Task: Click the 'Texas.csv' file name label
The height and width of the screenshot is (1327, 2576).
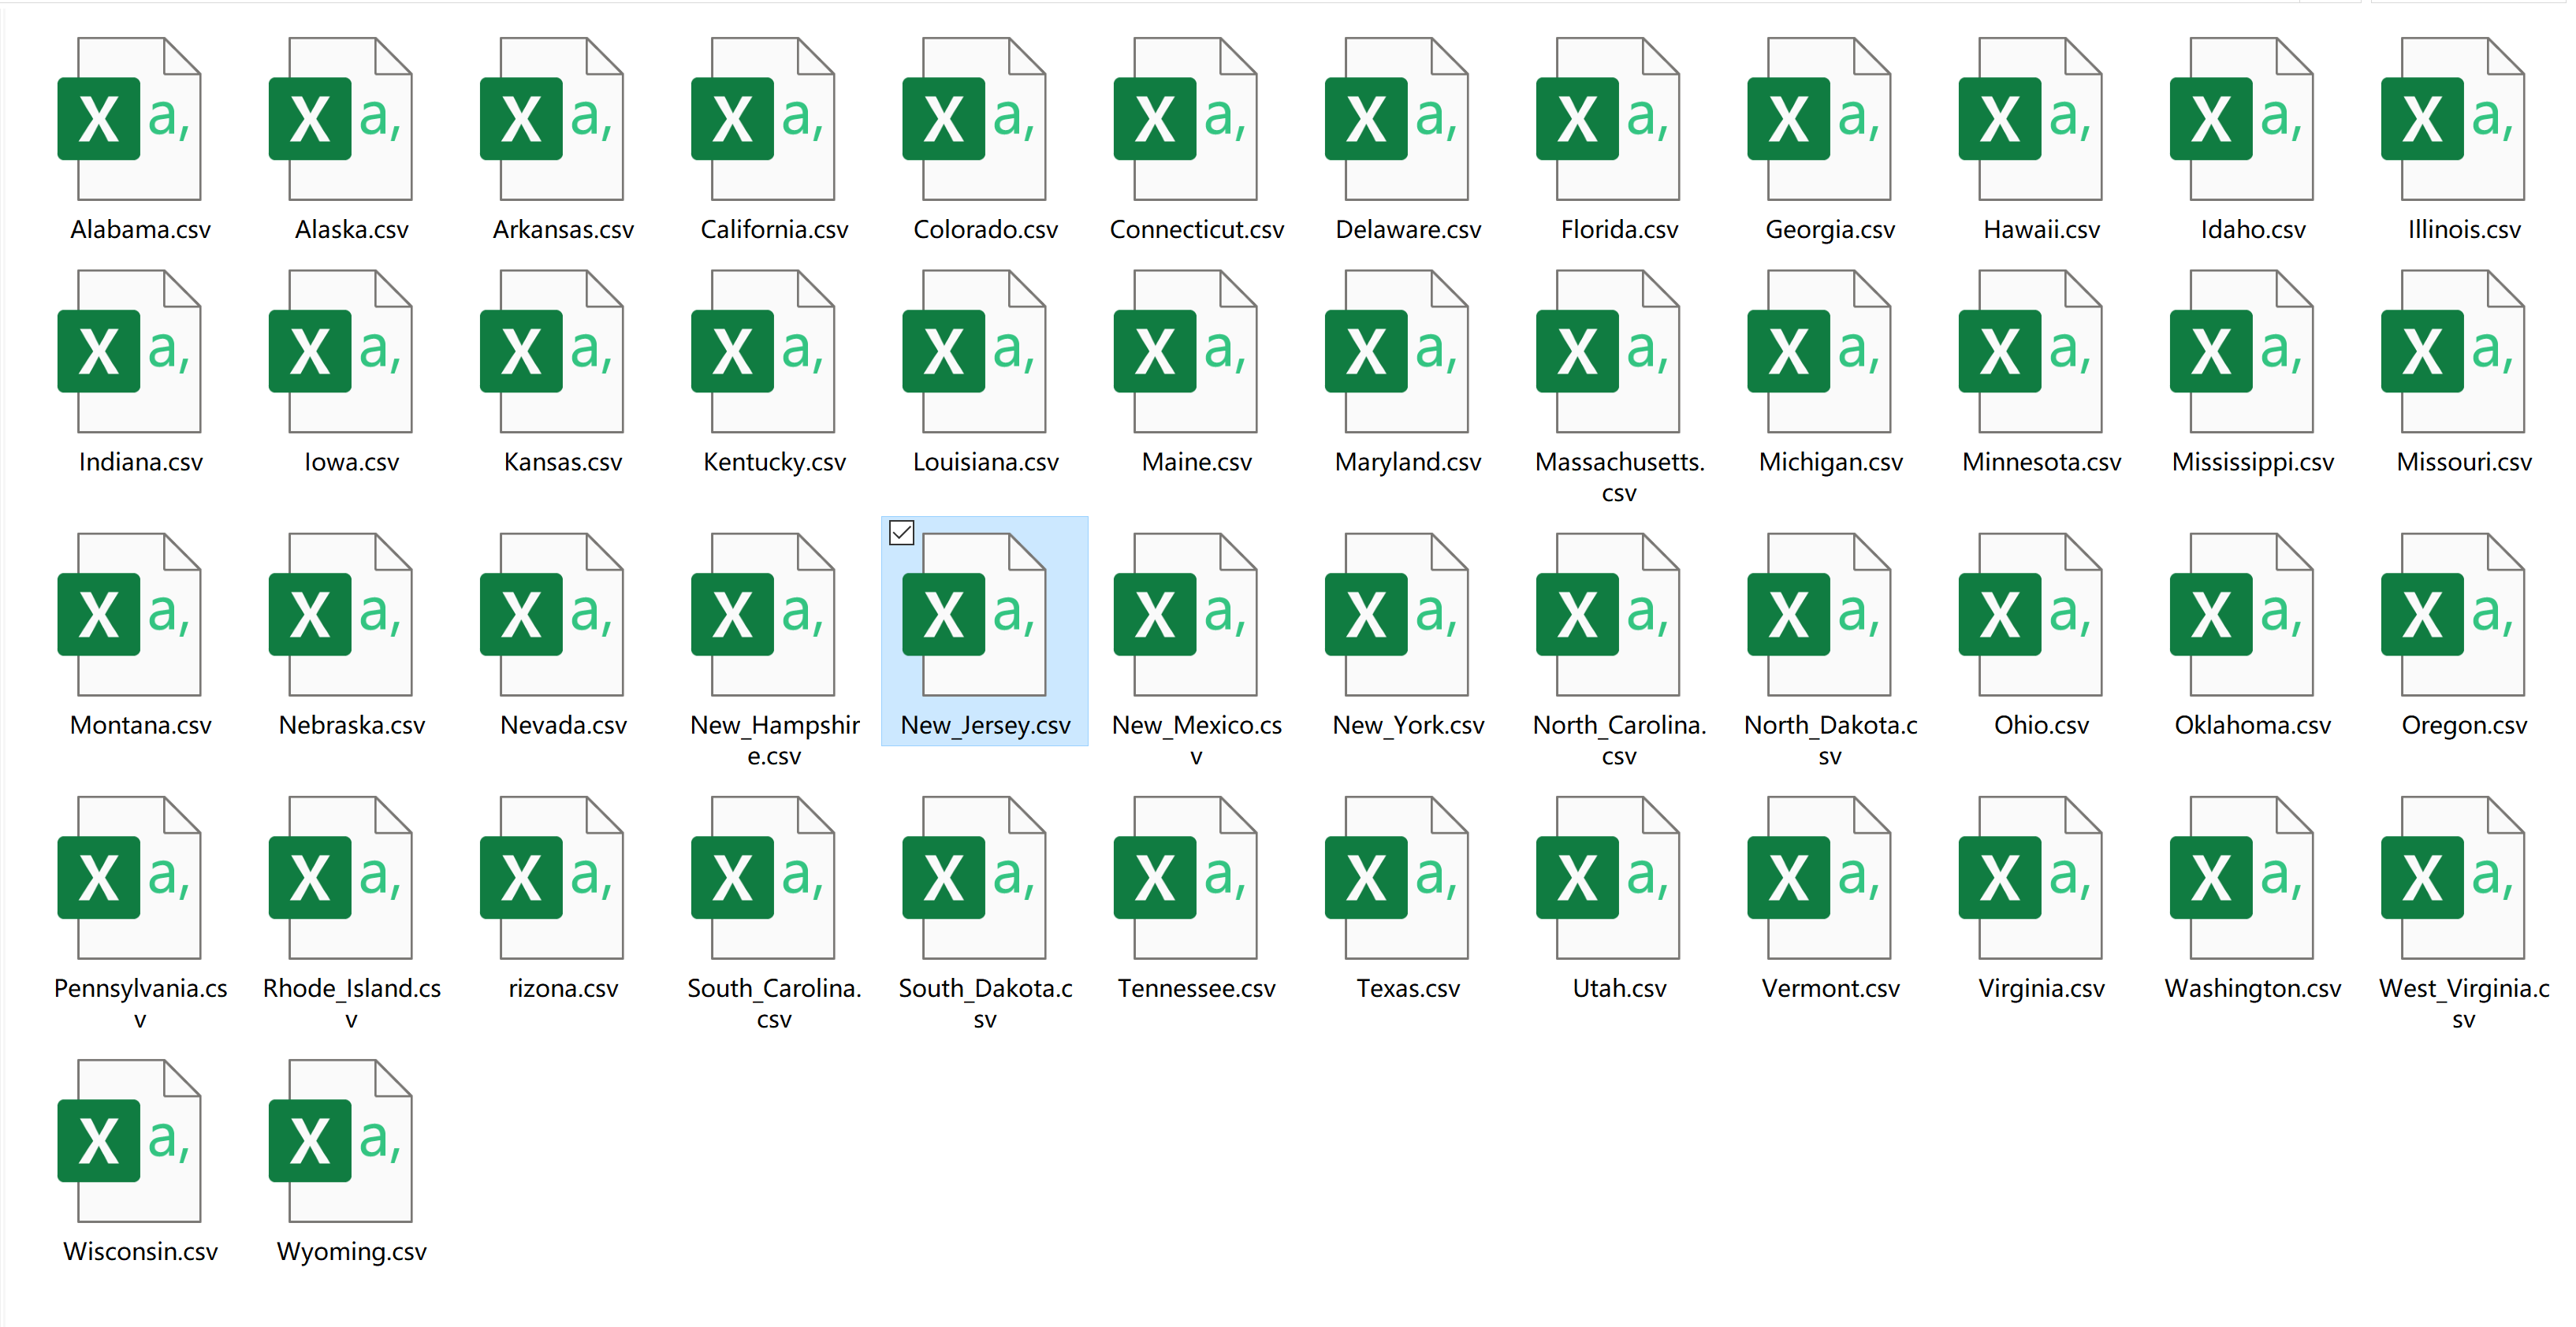Action: (1408, 988)
